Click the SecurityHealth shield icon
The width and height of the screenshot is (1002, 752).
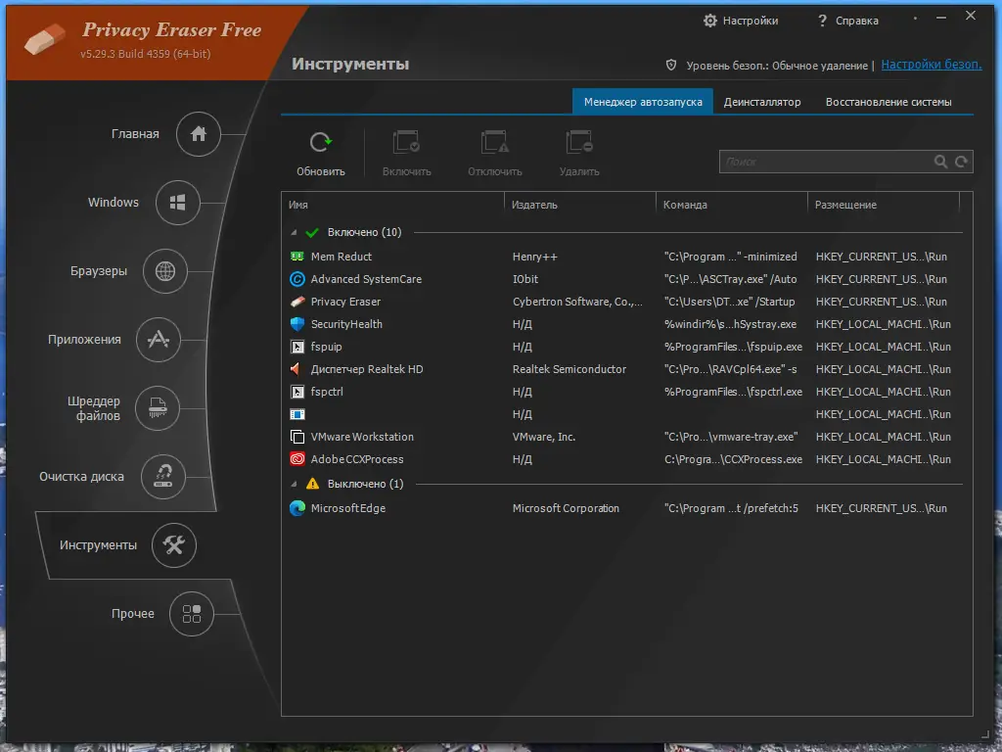click(297, 324)
